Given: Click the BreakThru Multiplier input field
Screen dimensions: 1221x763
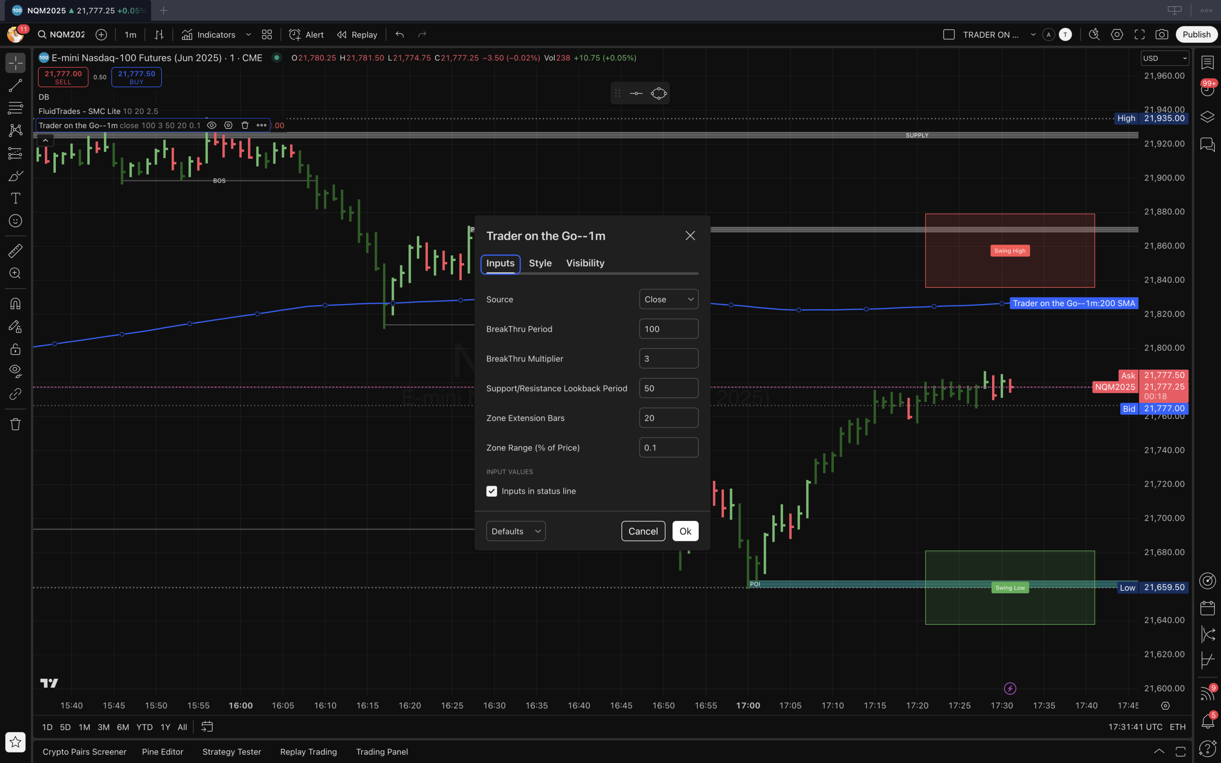Looking at the screenshot, I should (669, 359).
